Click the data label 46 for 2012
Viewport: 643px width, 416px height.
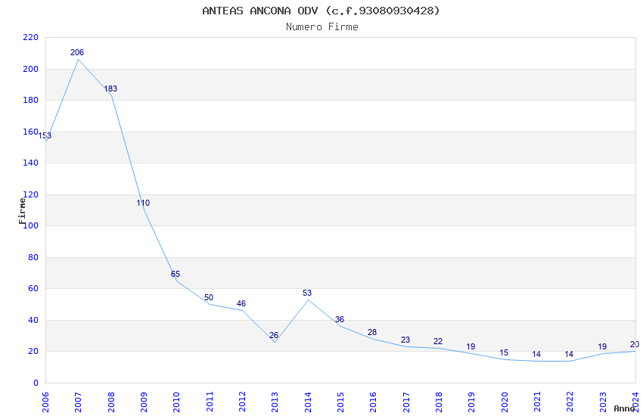(x=241, y=304)
